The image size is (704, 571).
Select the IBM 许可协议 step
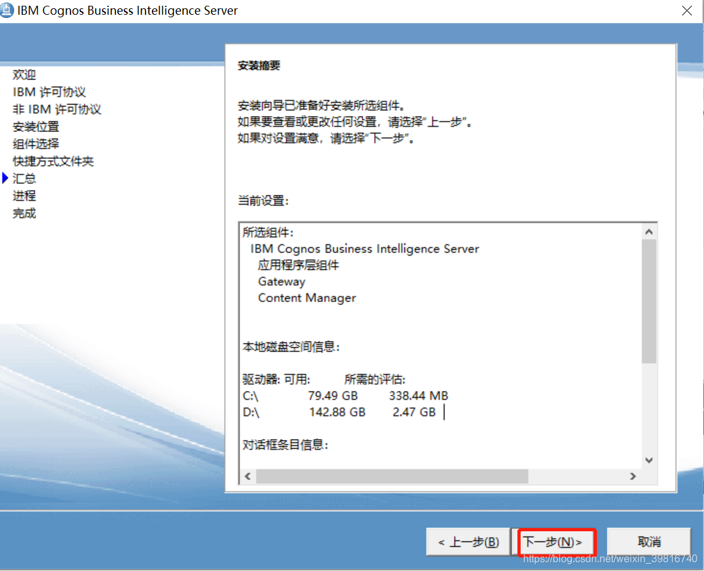[49, 92]
